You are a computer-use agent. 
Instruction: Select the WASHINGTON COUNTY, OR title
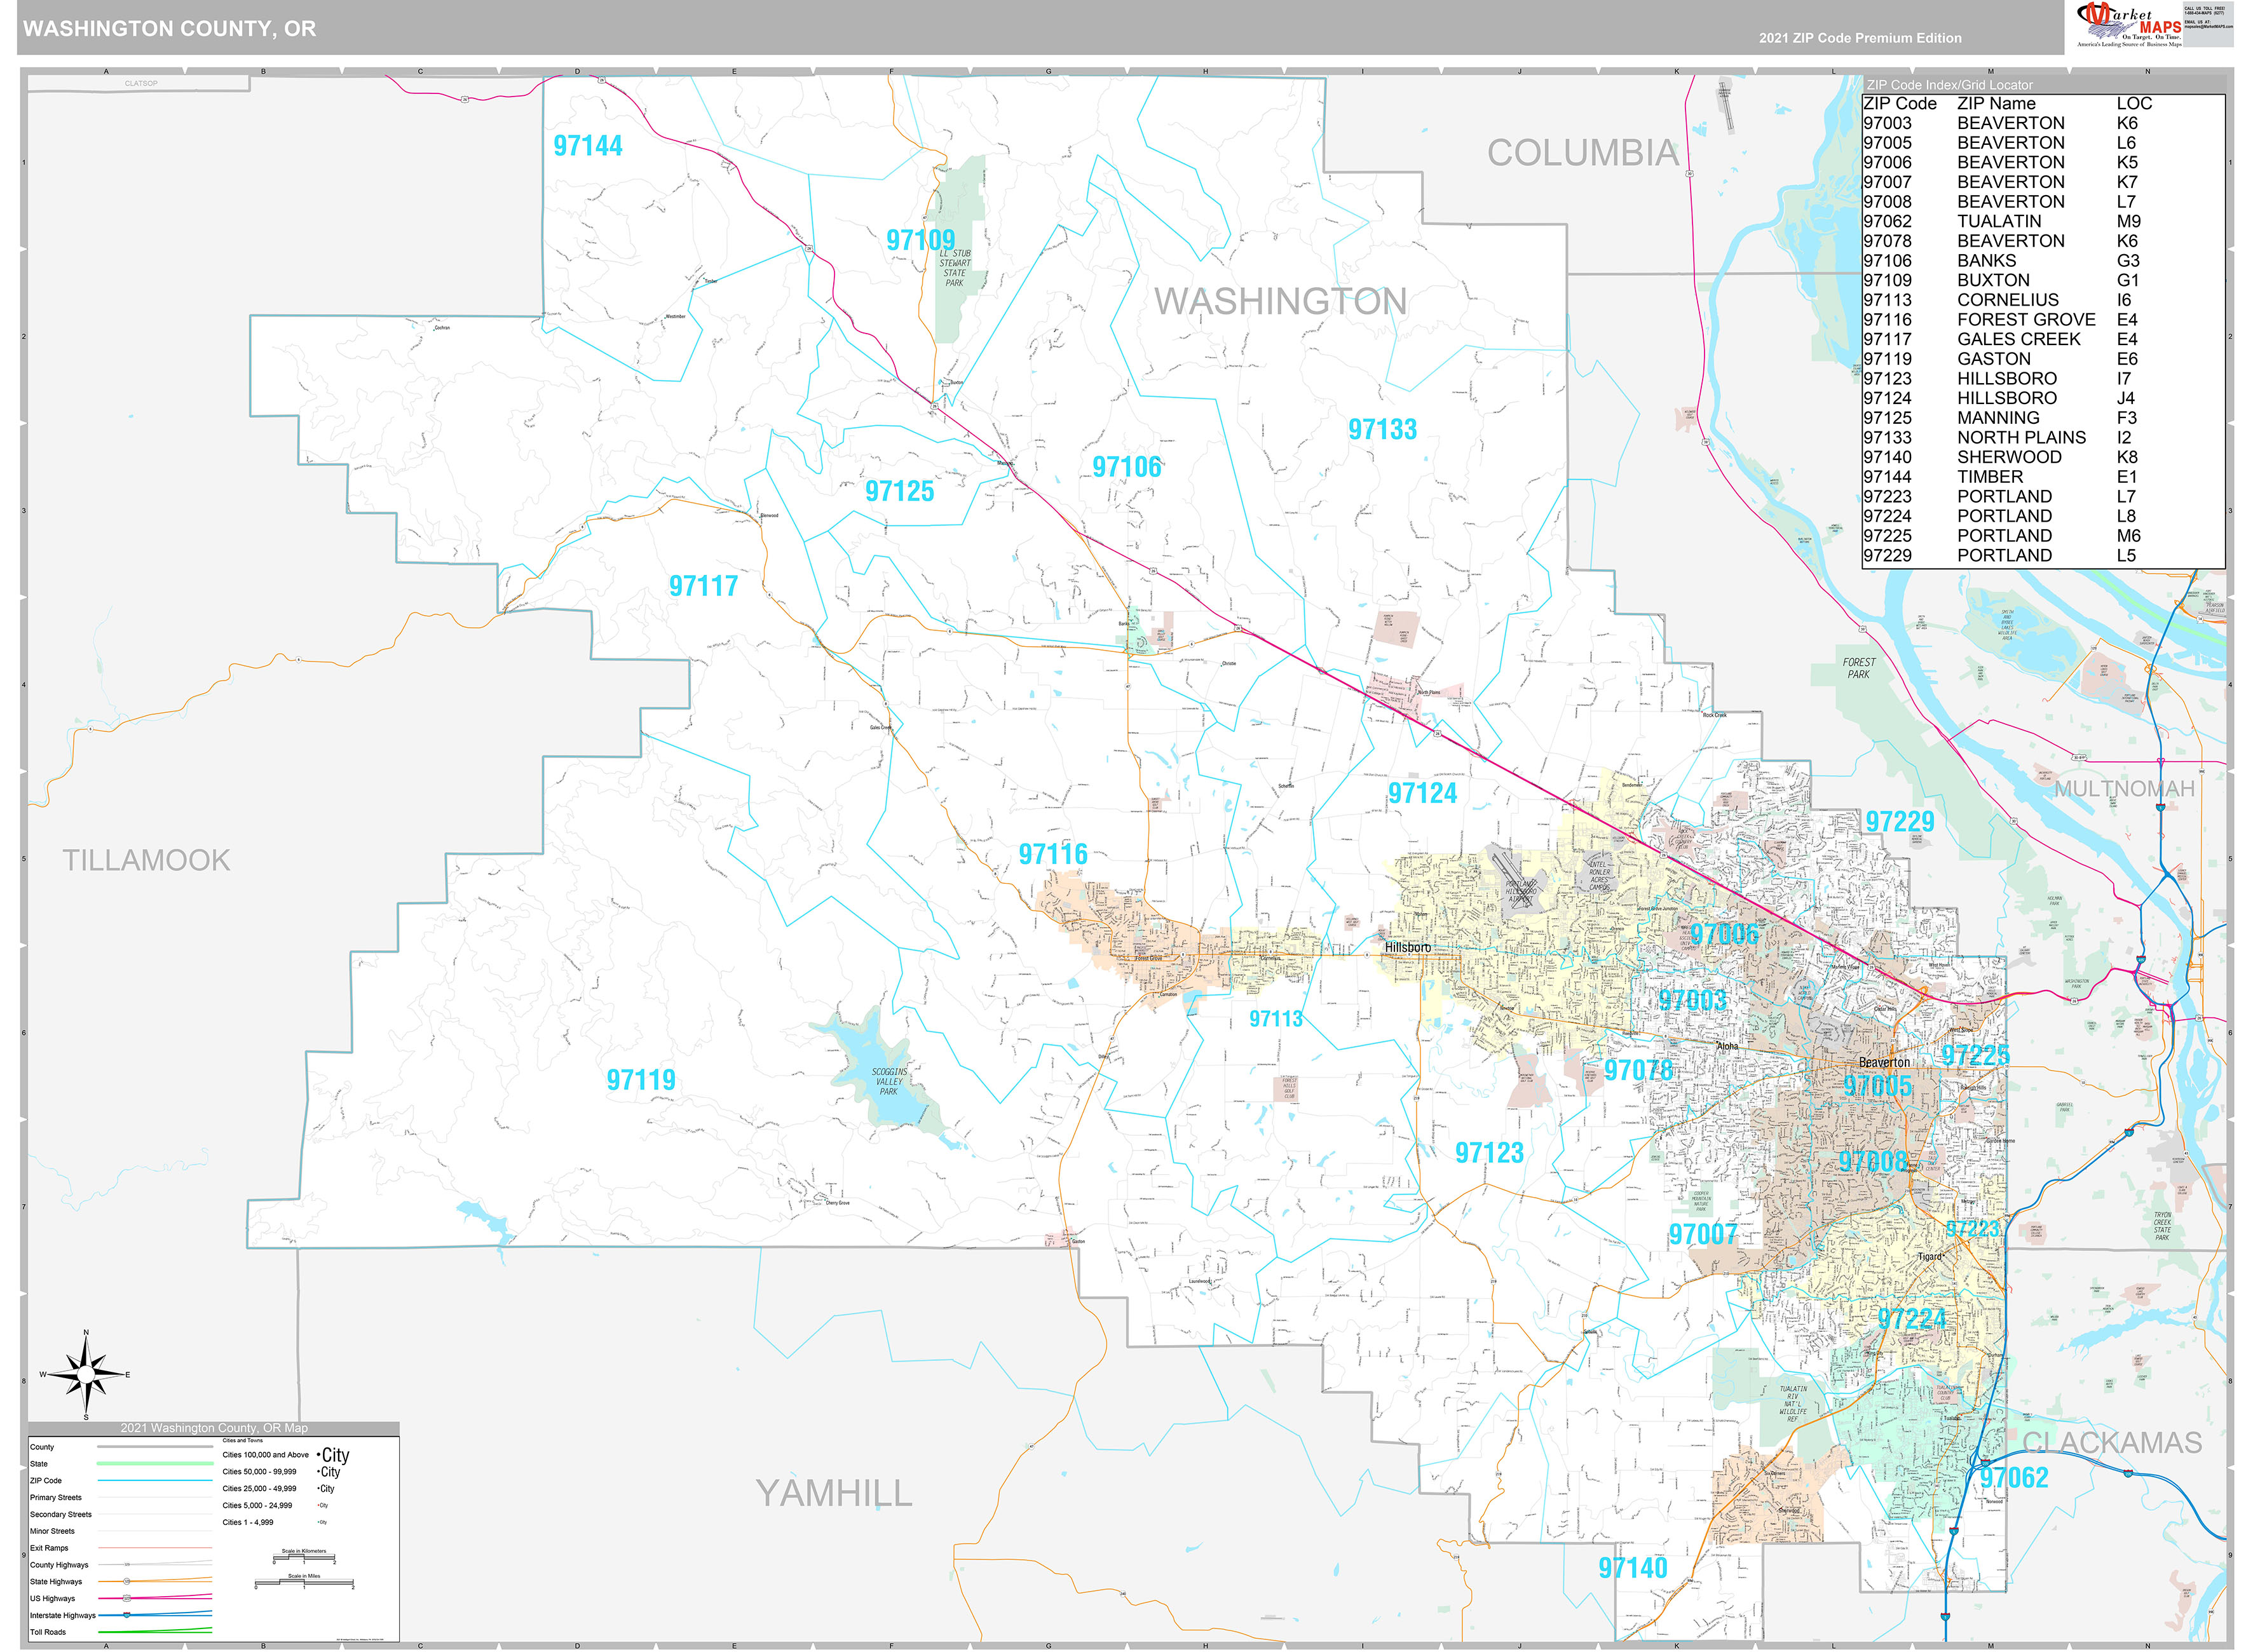tap(169, 29)
